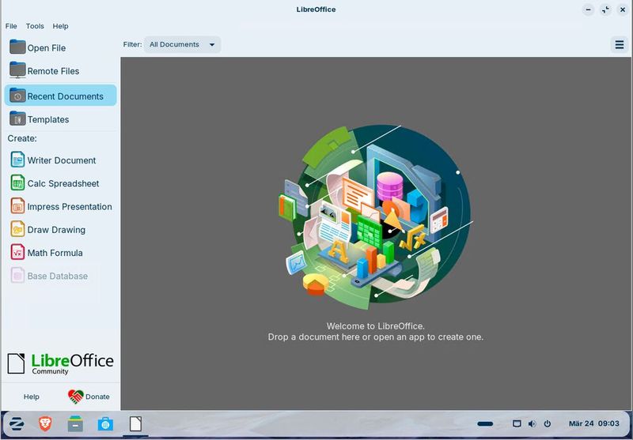Close the LibreOffice window
This screenshot has height=440, width=633.
623,9
